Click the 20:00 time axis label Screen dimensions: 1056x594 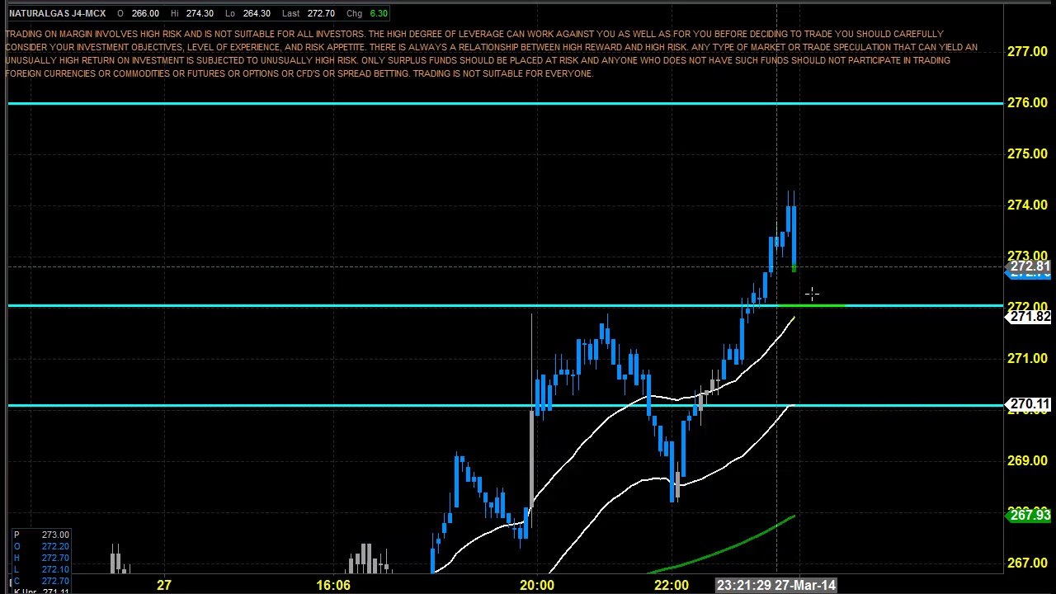coord(536,585)
